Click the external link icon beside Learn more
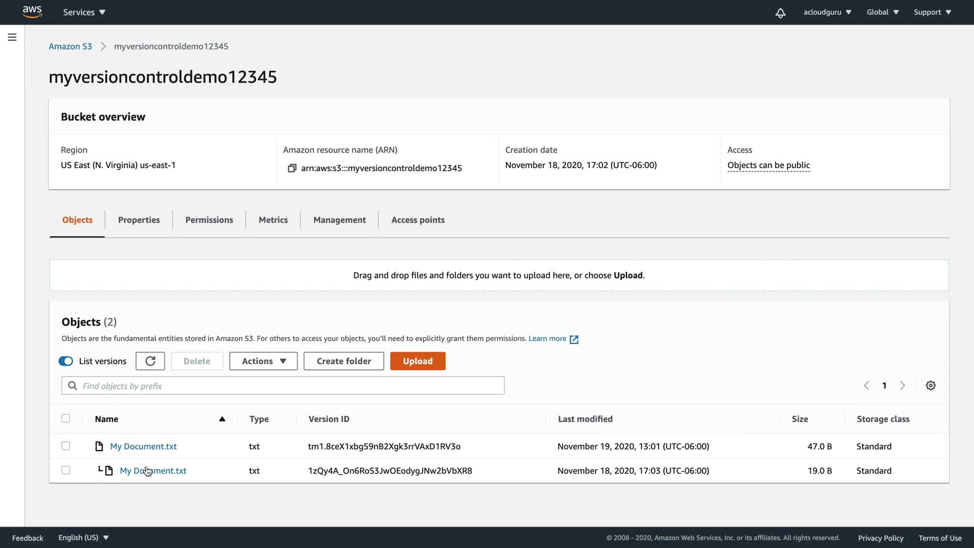Image resolution: width=974 pixels, height=548 pixels. pyautogui.click(x=574, y=339)
